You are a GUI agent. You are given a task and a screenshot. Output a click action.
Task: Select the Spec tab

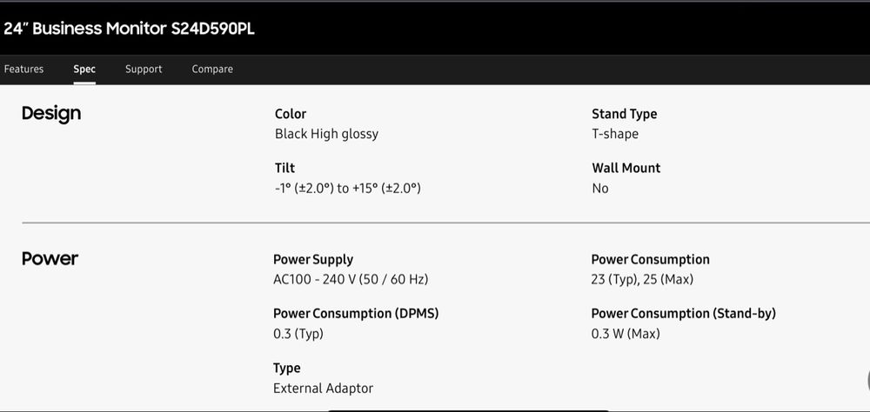pyautogui.click(x=84, y=70)
